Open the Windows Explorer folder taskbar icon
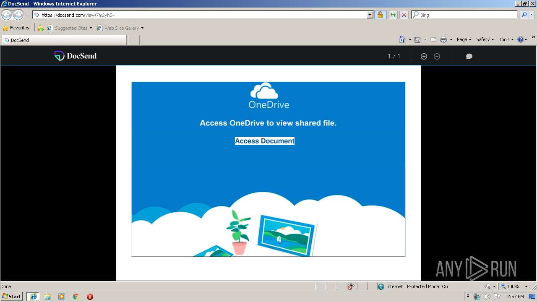Image resolution: width=537 pixels, height=302 pixels. (47, 297)
